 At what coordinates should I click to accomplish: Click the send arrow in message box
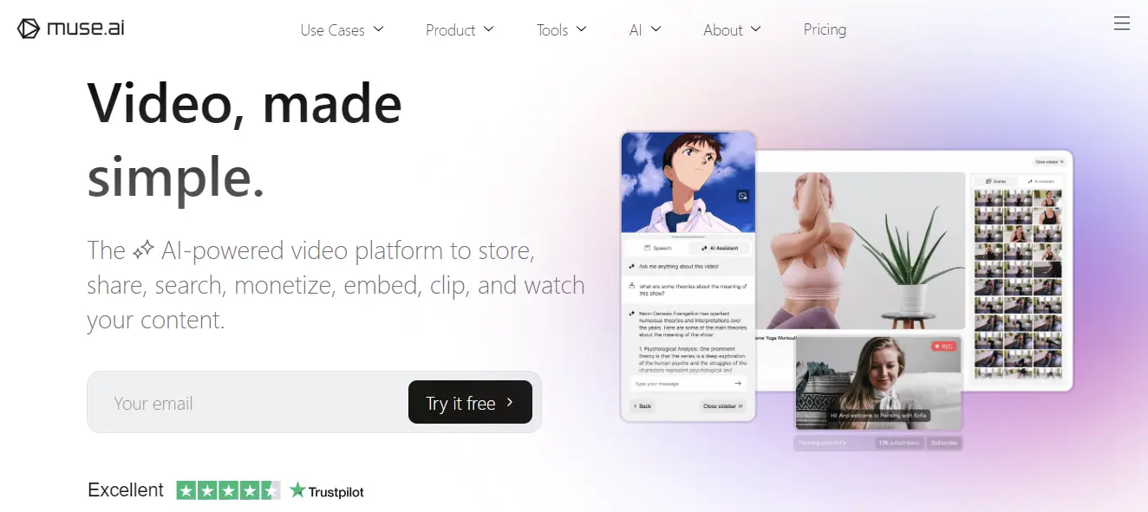pyautogui.click(x=738, y=383)
